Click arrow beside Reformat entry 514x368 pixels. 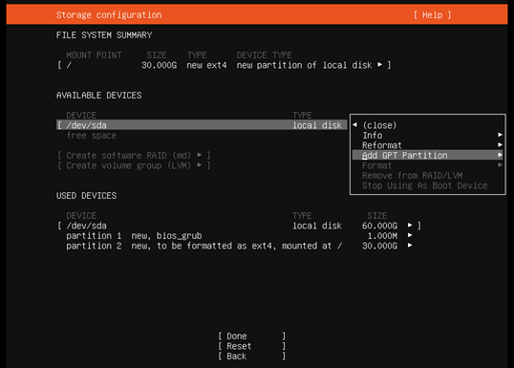click(500, 144)
